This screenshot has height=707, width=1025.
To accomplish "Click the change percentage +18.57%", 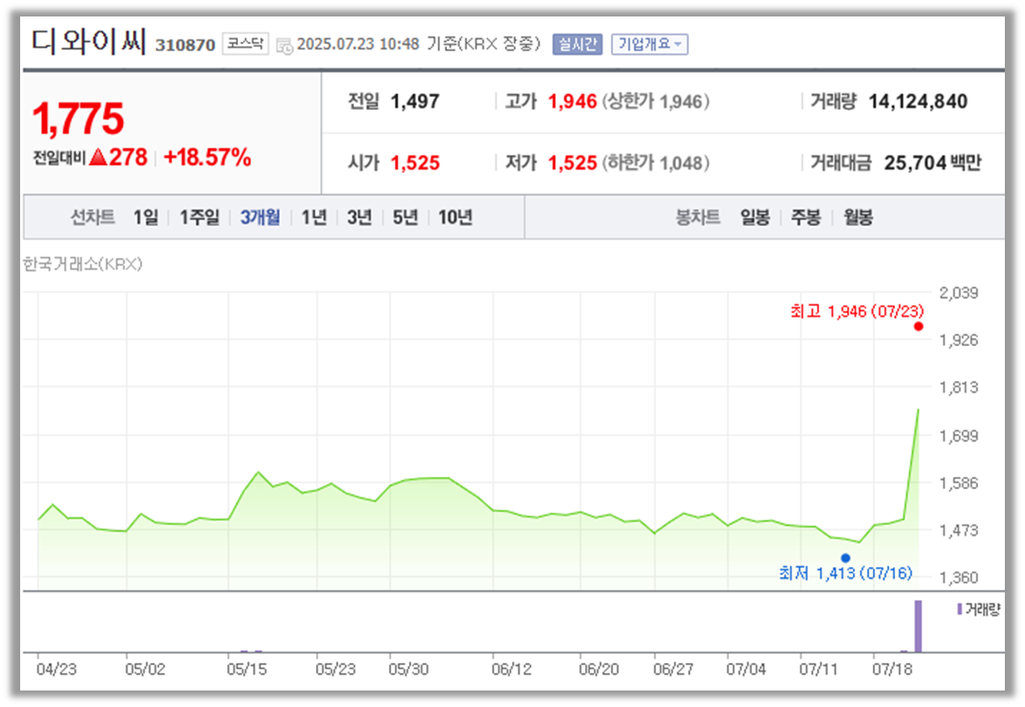I will tap(207, 158).
